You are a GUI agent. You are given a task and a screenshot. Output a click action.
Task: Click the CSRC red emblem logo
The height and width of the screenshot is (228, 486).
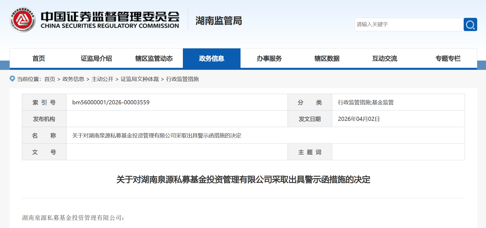click(x=23, y=20)
